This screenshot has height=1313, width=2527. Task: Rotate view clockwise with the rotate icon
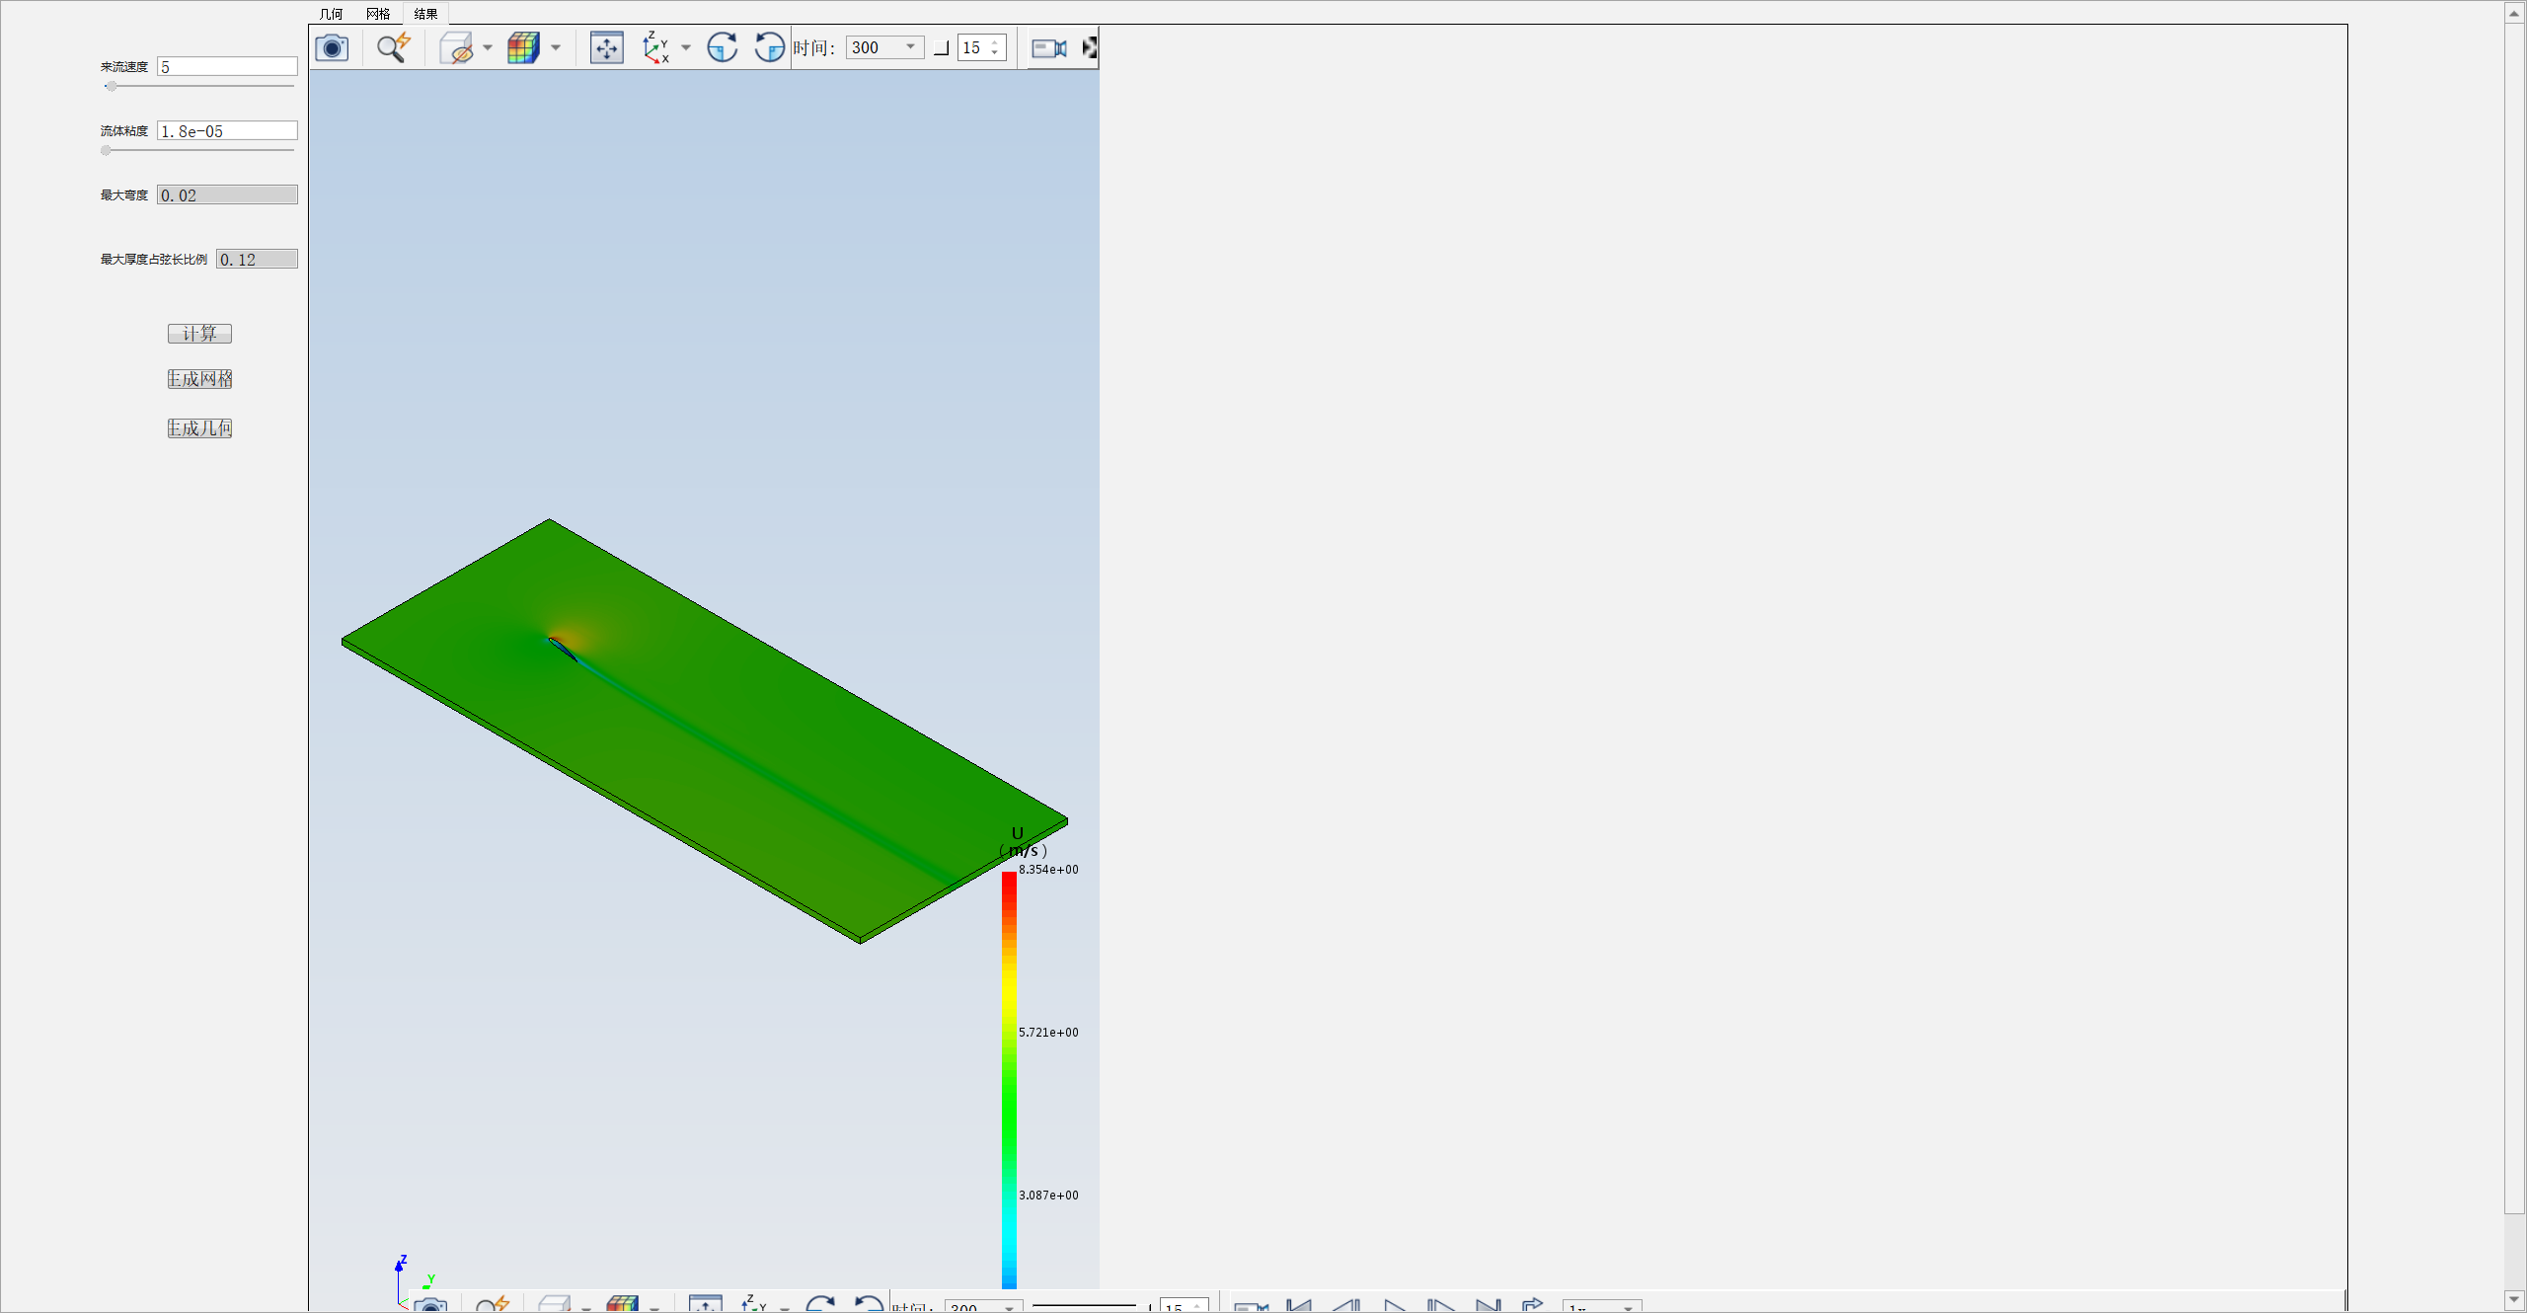click(x=723, y=47)
